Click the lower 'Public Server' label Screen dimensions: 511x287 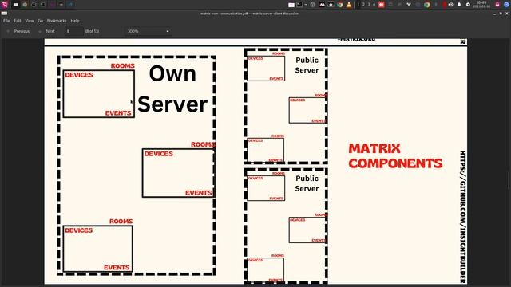[307, 183]
